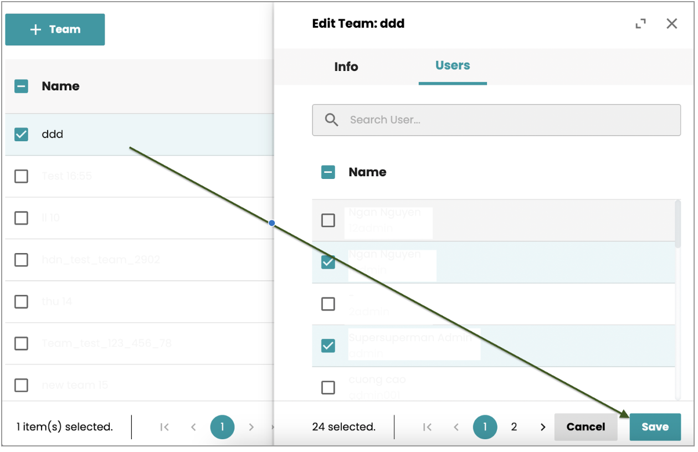Select the hdn_test_team_2902 checkbox
The image size is (698, 452).
point(21,260)
